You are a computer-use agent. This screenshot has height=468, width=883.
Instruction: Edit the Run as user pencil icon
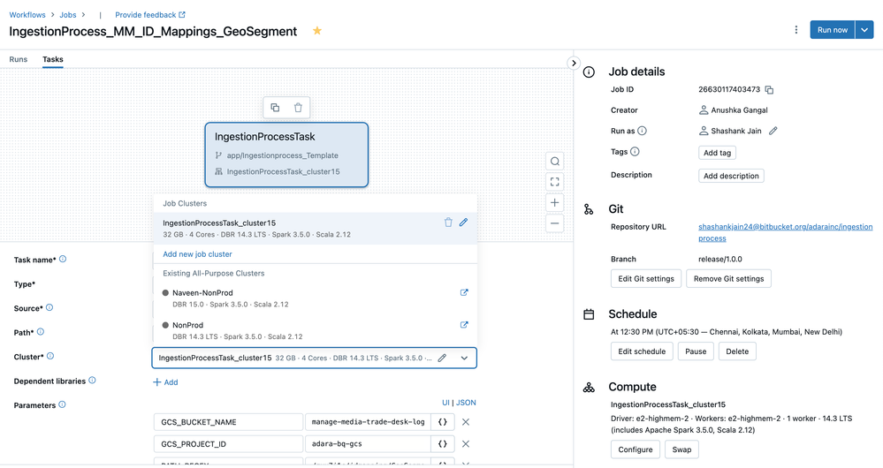coord(773,131)
